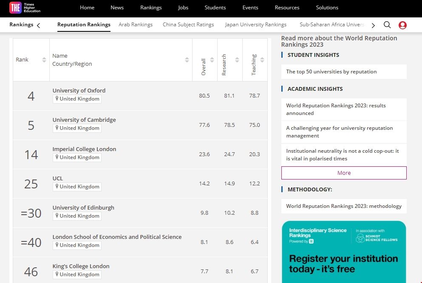Open the search magnifier icon
The height and width of the screenshot is (283, 422).
(387, 25)
